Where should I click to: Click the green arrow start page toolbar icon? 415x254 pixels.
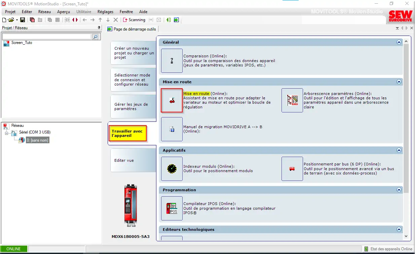coord(176,20)
